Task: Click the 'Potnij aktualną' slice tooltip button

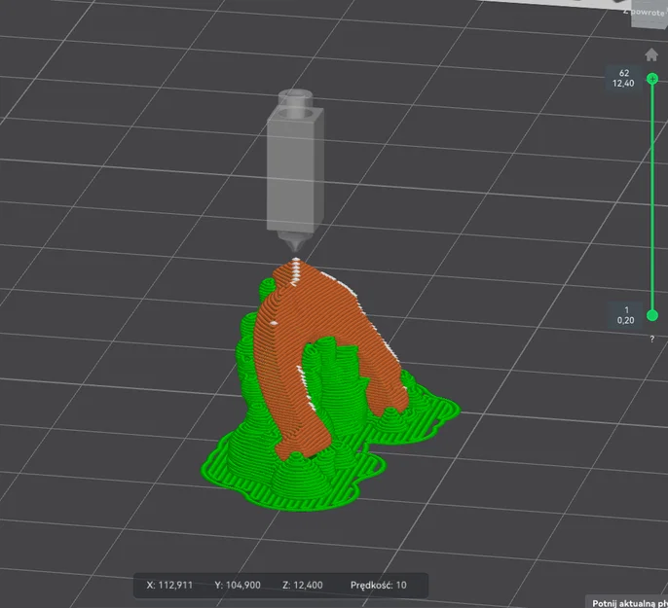Action: pyautogui.click(x=627, y=602)
